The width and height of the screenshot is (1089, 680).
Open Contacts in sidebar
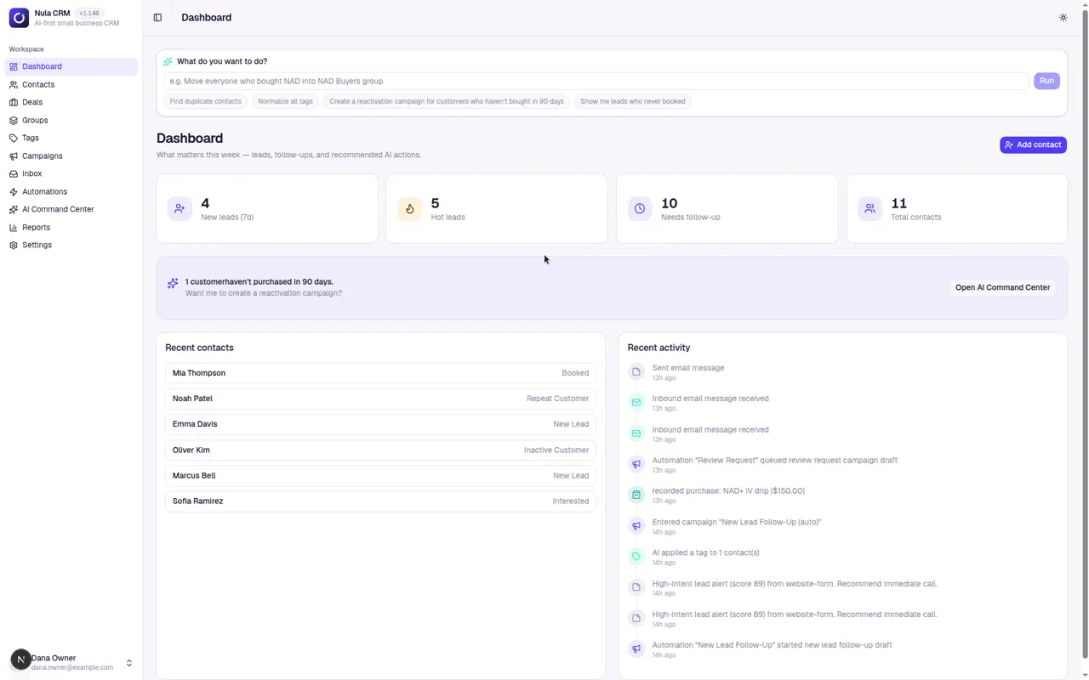tap(71, 85)
